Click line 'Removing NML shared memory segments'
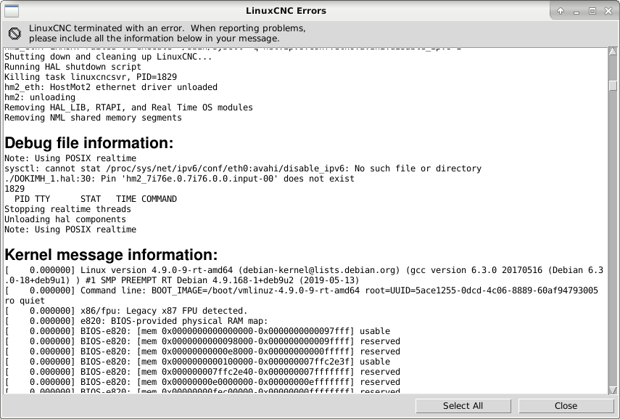Viewport: 620px width, 419px height. tap(93, 118)
